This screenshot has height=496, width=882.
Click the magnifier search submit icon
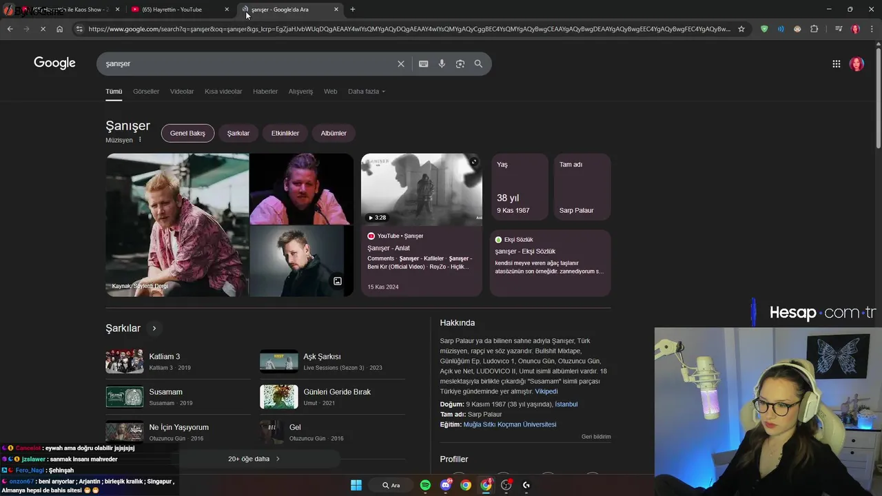coord(478,63)
